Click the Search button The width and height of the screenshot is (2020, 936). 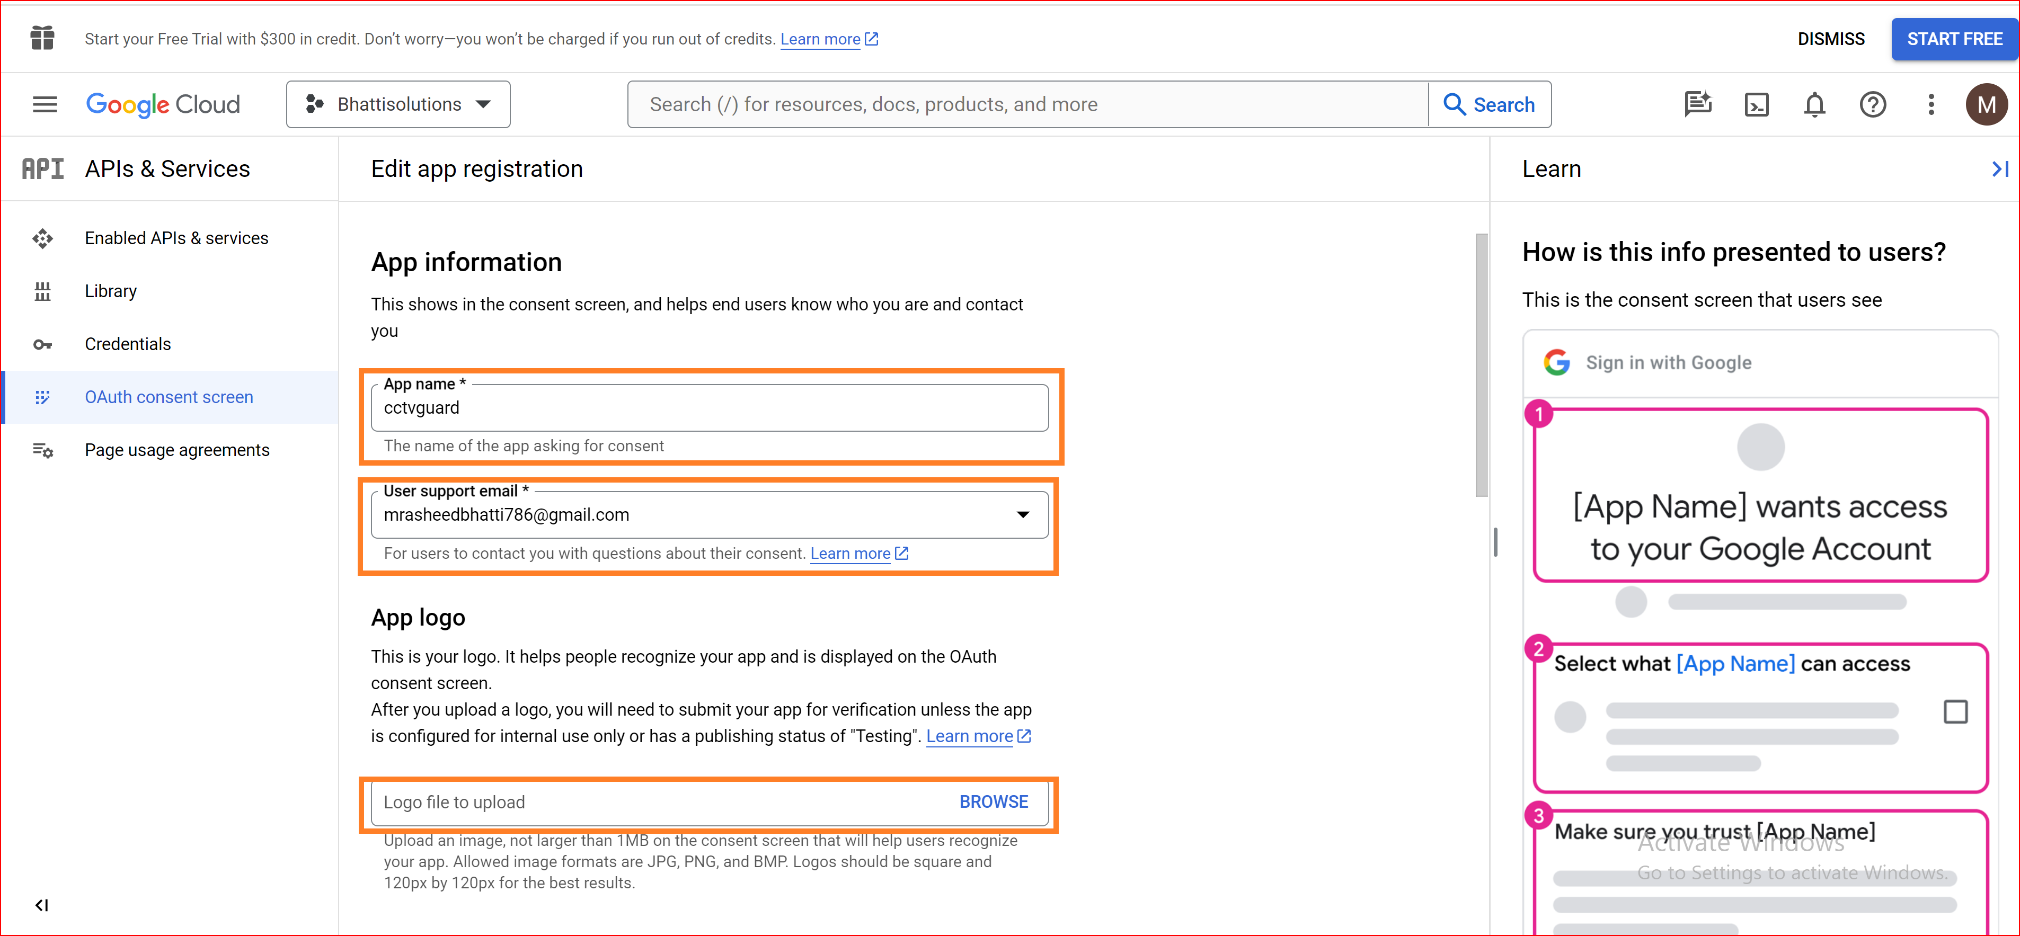coord(1489,104)
